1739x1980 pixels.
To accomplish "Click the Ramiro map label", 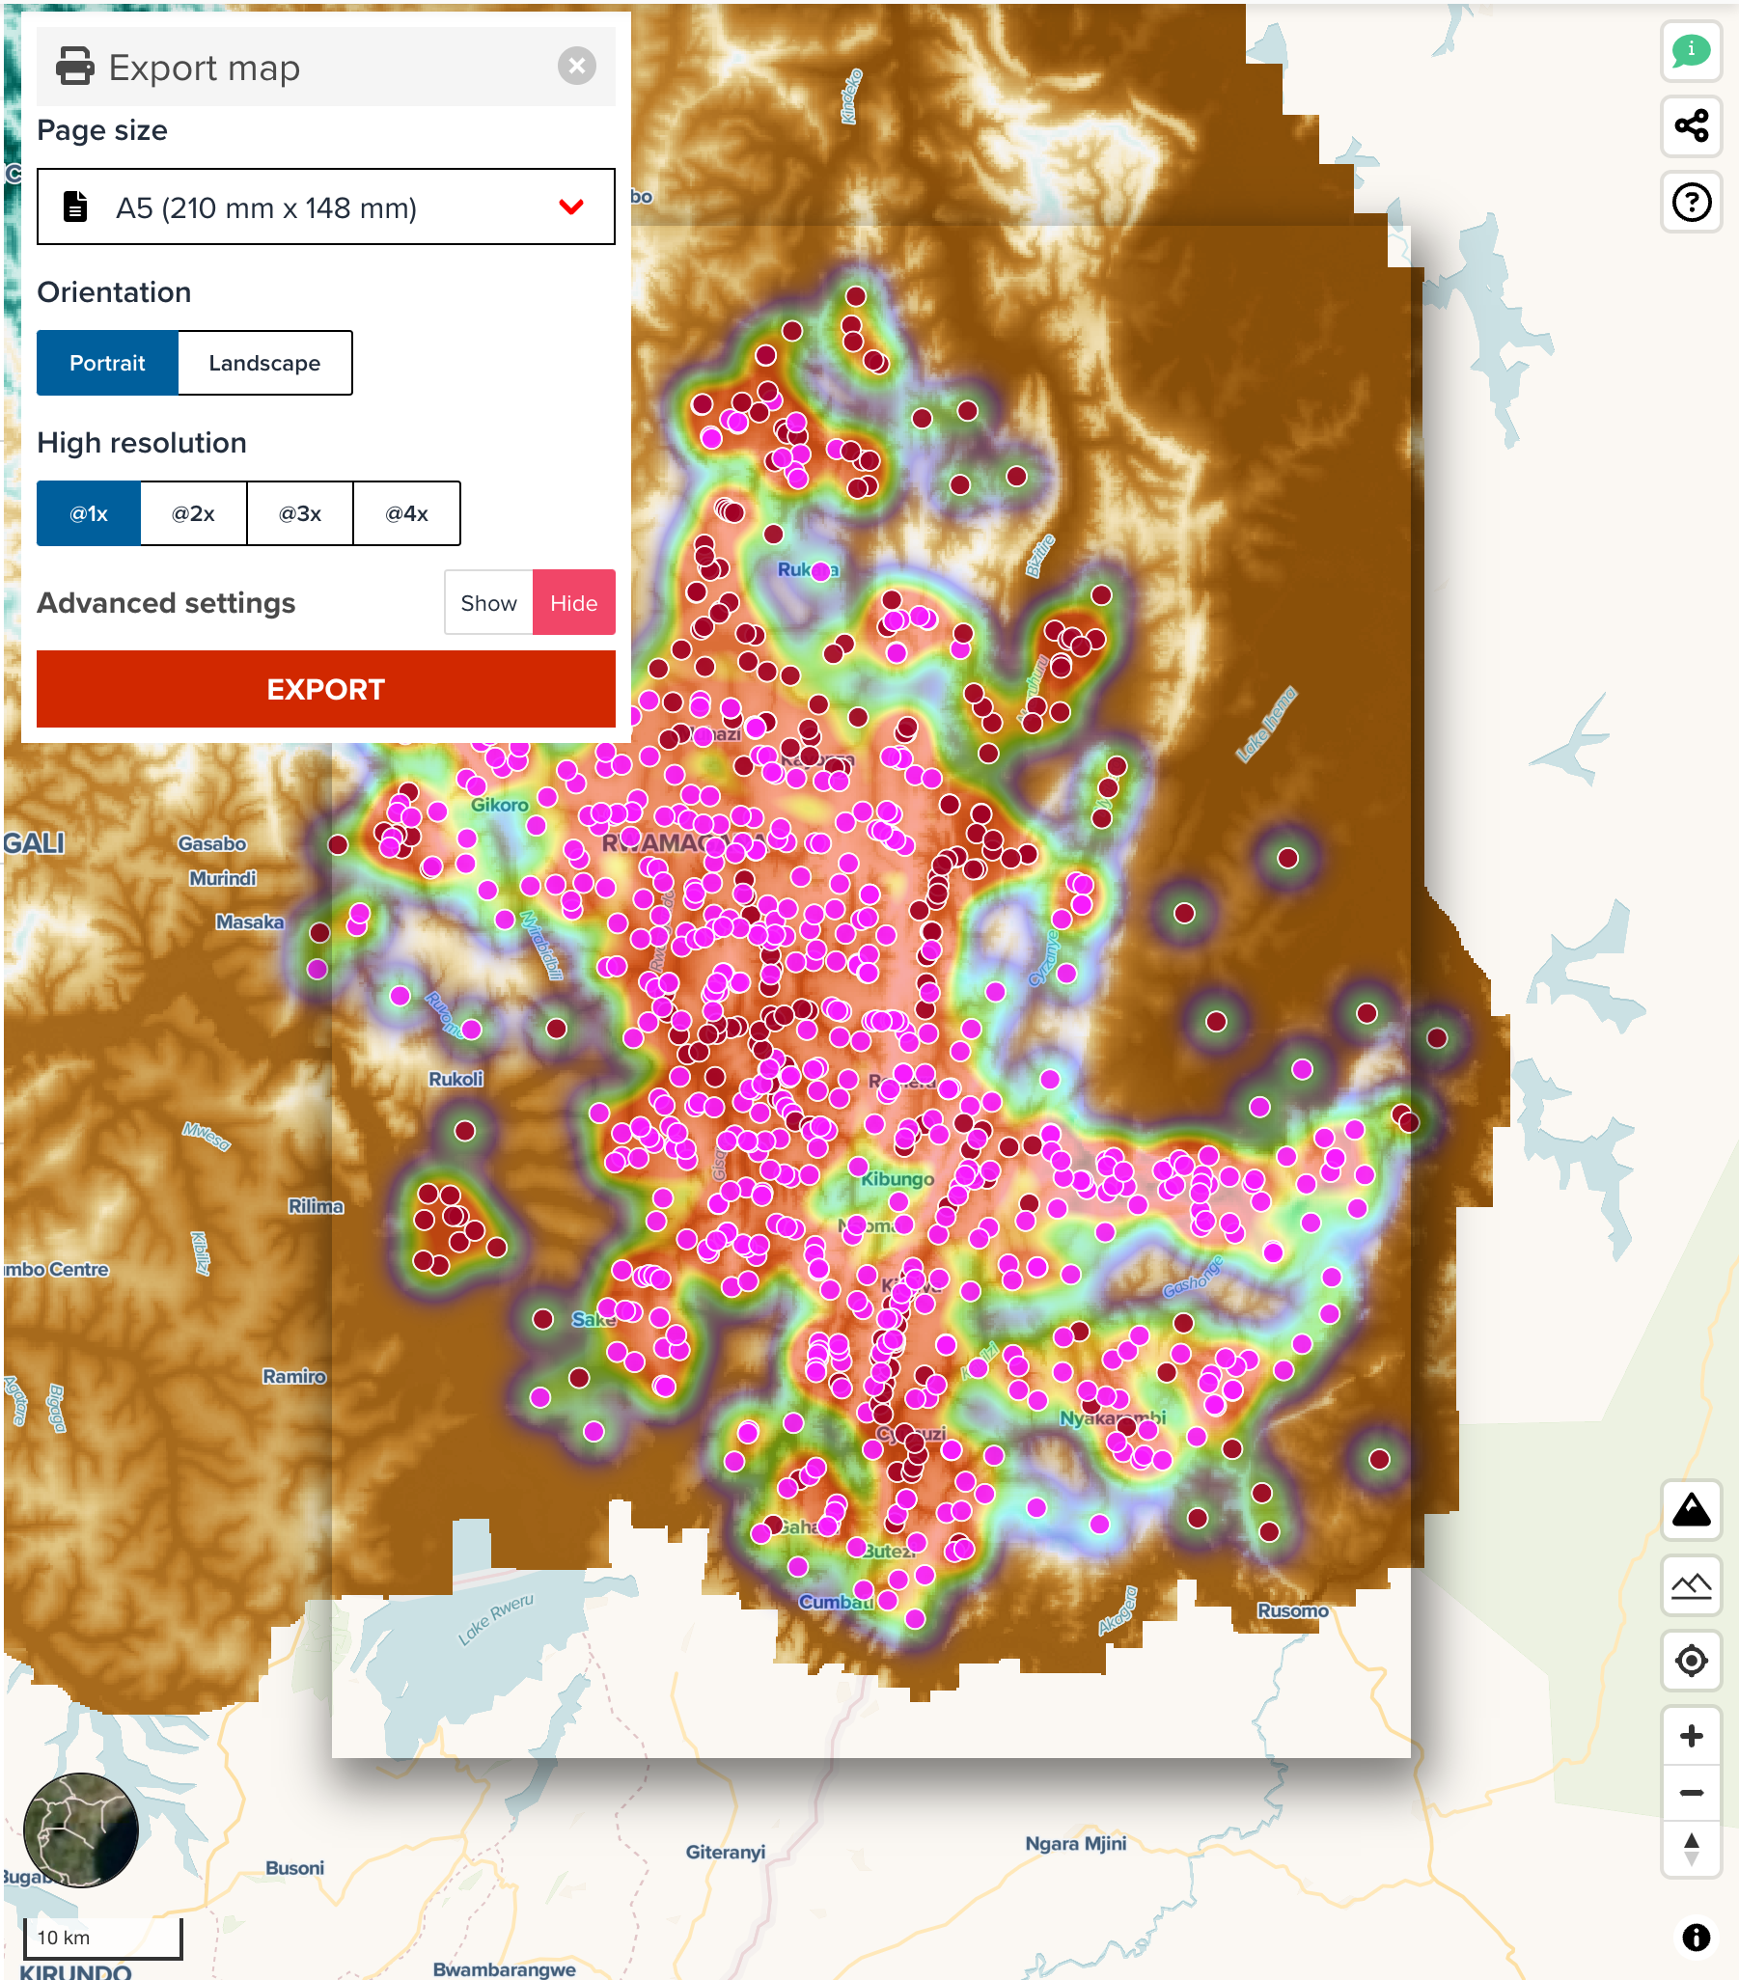I will click(293, 1377).
